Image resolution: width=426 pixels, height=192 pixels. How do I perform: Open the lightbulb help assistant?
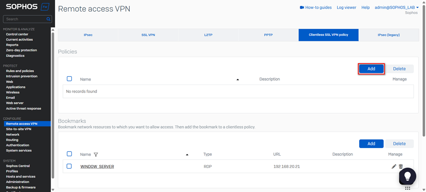click(x=407, y=175)
